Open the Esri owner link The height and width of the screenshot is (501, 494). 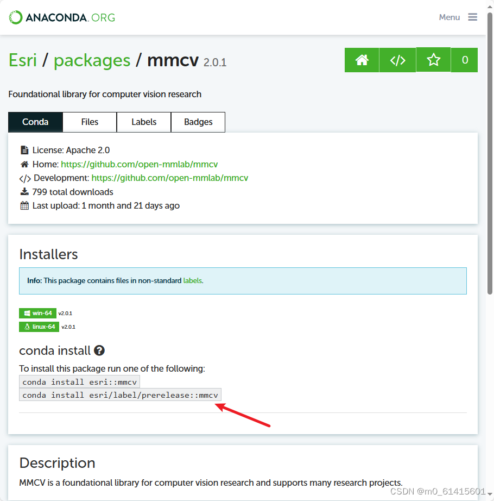(23, 60)
